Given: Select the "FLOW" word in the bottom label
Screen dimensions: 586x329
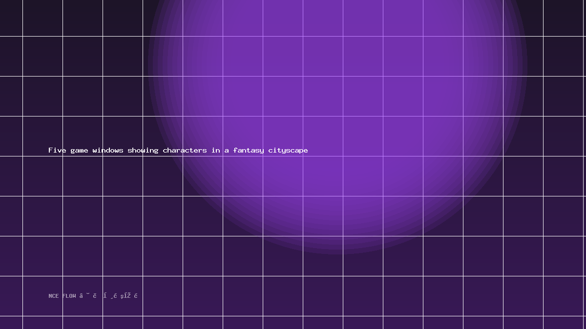Looking at the screenshot, I should point(69,296).
